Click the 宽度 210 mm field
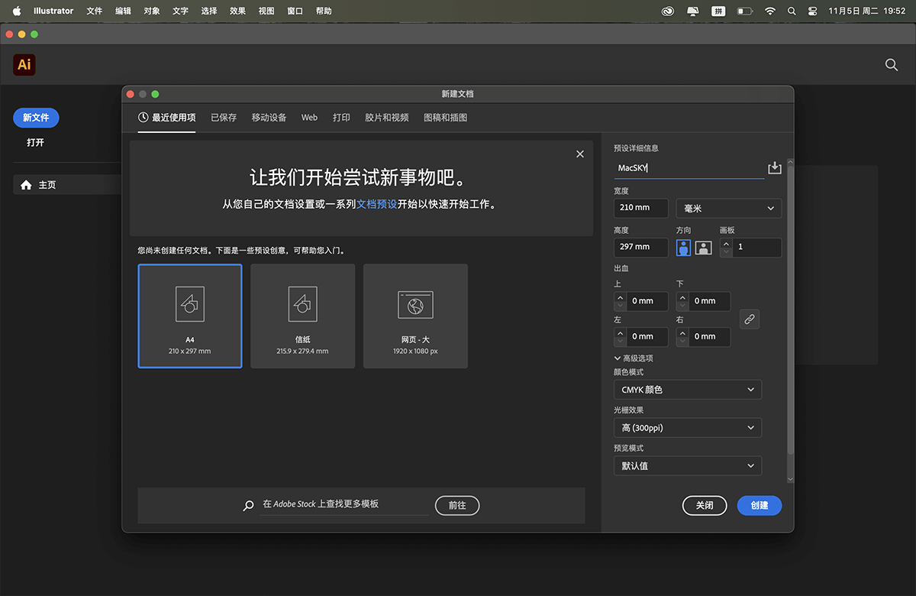 click(x=641, y=208)
